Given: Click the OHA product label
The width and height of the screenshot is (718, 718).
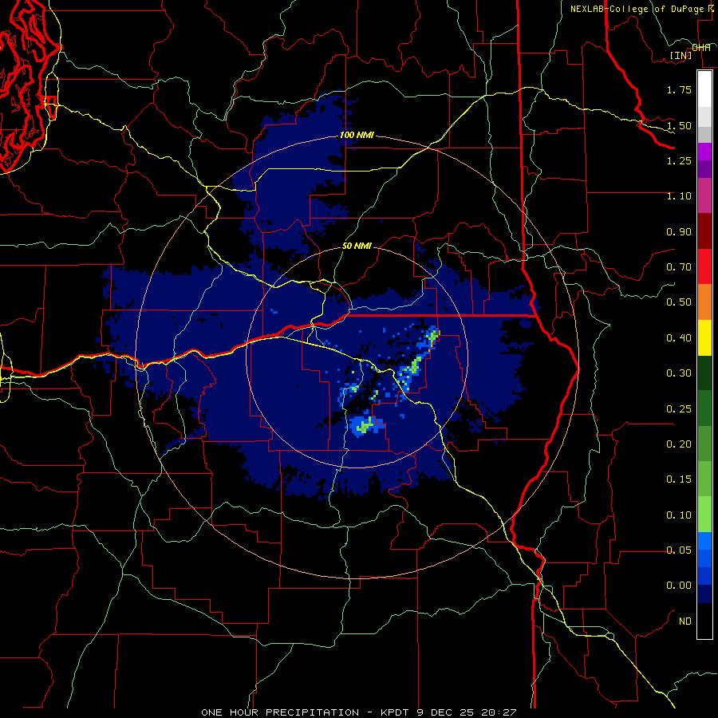Looking at the screenshot, I should [x=701, y=48].
